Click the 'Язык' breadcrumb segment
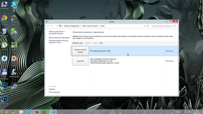Image resolution: width=203 pixels, height=114 pixels. click(x=103, y=26)
